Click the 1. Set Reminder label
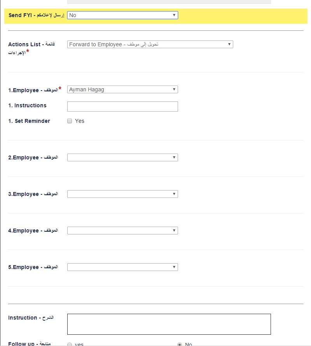Screen dimensions: 311x346 pos(29,121)
